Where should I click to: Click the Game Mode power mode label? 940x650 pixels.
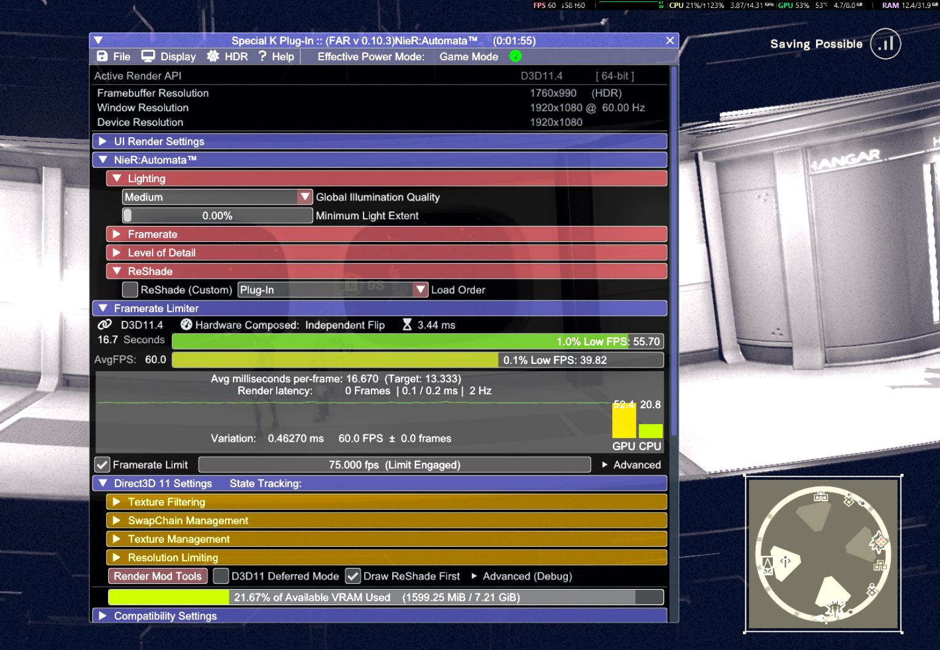[469, 56]
